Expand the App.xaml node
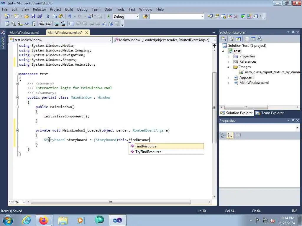Viewport: 302px width, 226px height. coord(229,78)
